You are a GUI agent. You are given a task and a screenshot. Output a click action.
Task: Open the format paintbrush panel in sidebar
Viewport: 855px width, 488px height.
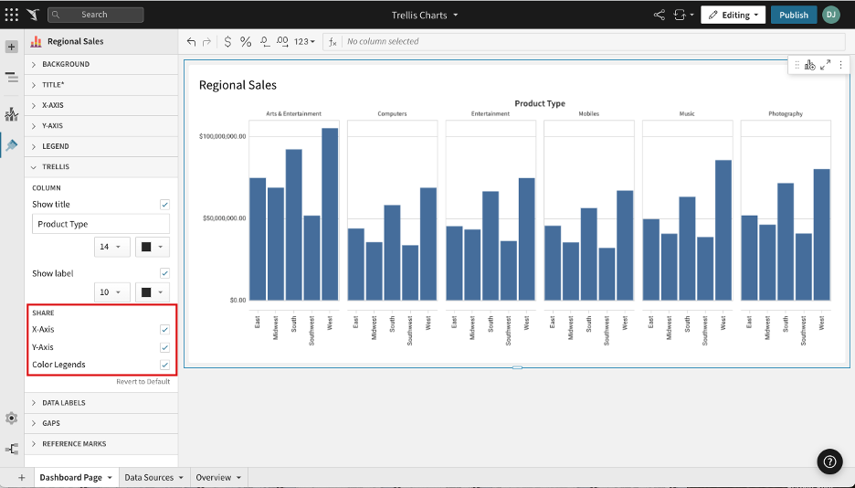coord(11,145)
